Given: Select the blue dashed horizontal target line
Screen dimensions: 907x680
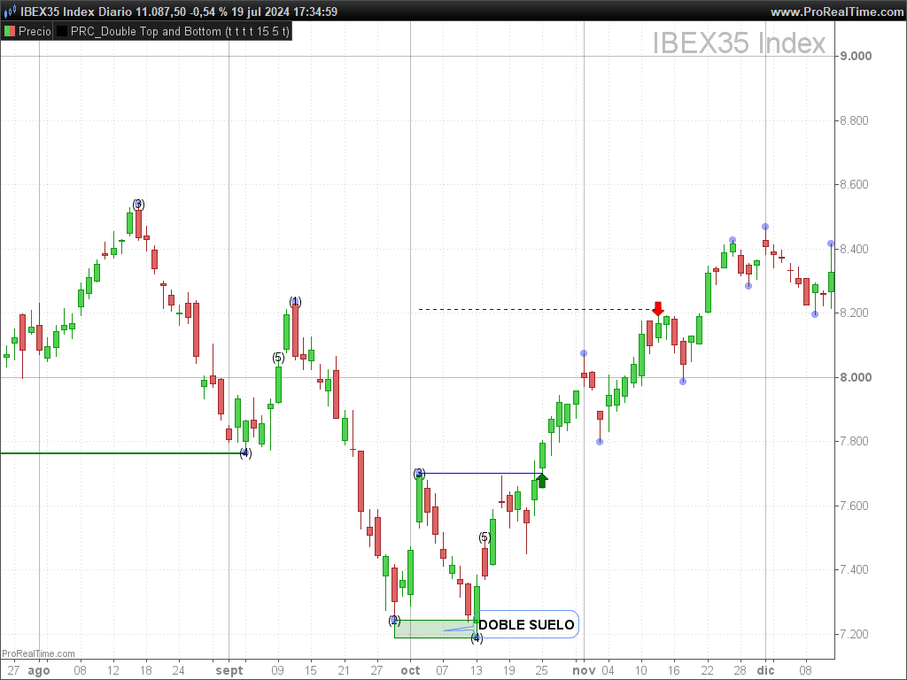Looking at the screenshot, I should click(535, 309).
